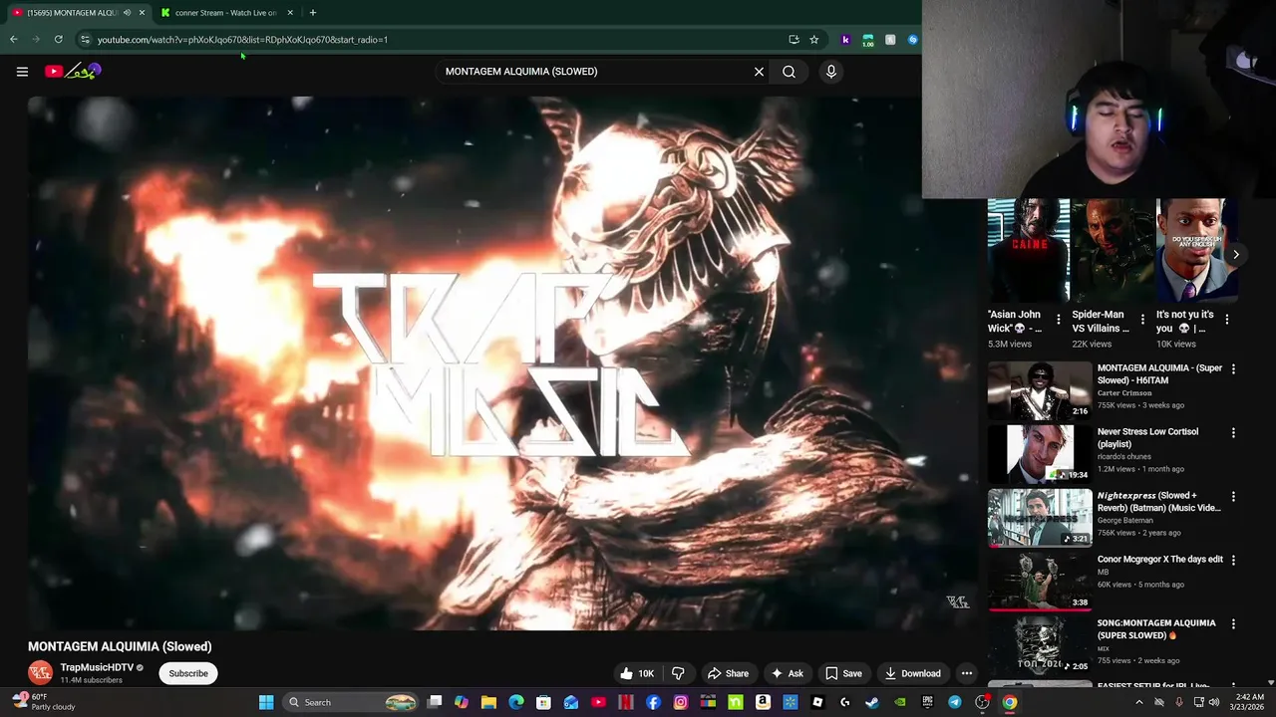1276x717 pixels.
Task: Play Never Stress Low Cortisol playlist
Action: (1040, 453)
